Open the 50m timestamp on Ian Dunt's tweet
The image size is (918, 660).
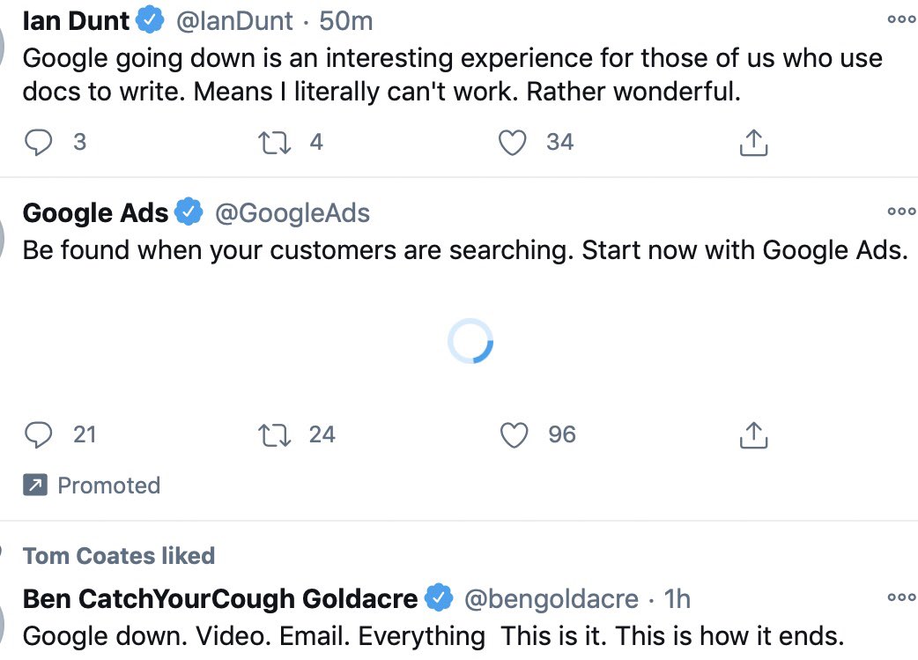tap(345, 21)
